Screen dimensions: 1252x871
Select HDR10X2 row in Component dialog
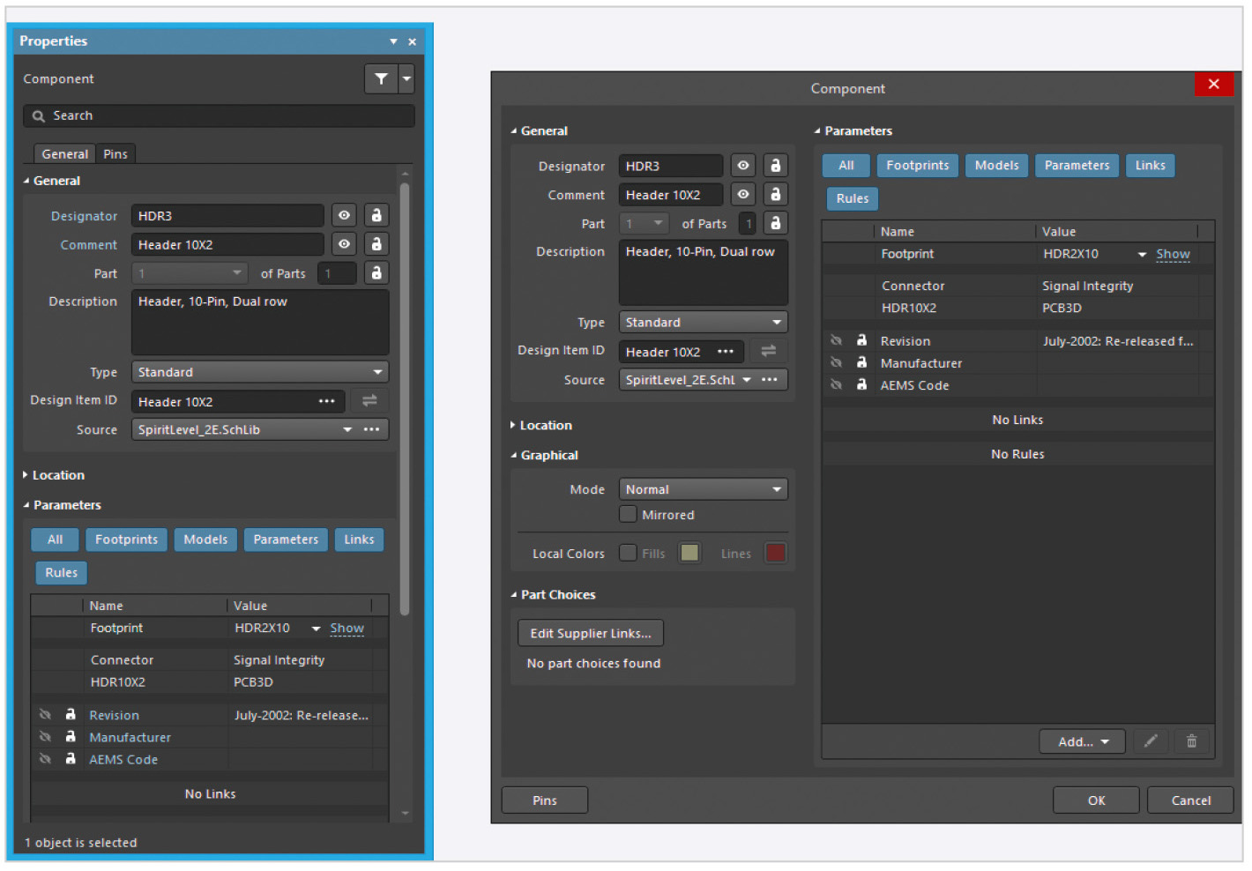(x=1018, y=308)
